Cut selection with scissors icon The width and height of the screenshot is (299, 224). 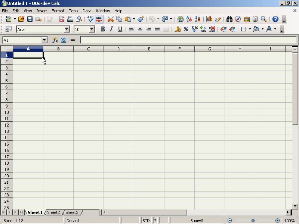[110, 19]
